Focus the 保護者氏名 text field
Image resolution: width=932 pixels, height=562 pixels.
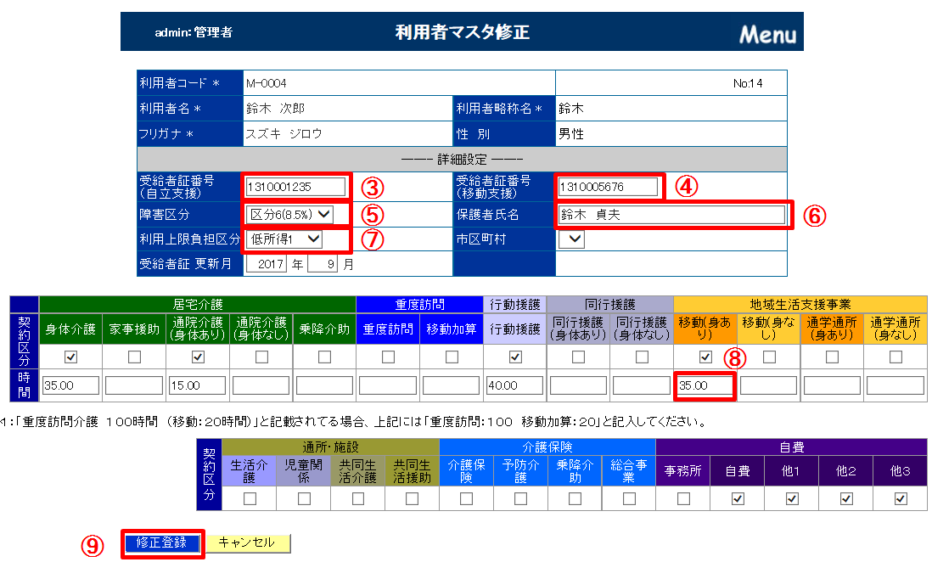671,214
